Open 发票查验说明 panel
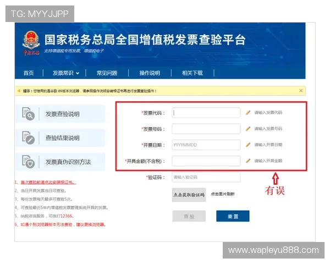330x264 pixels. 60,114
